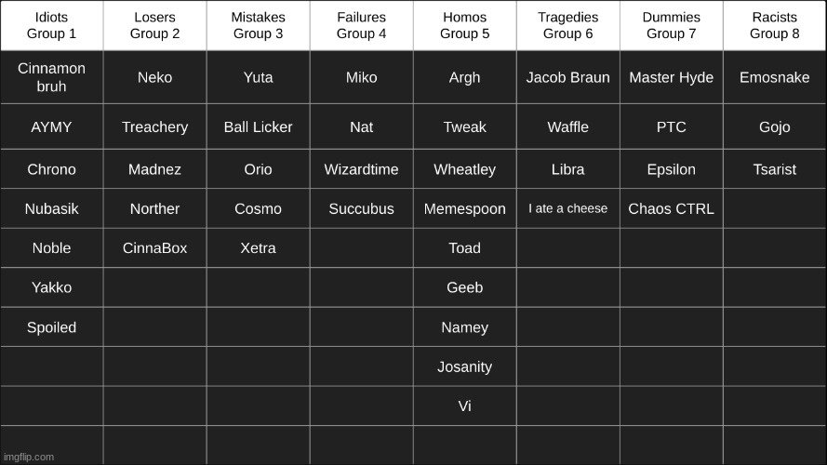Click the Master Hyde cell
This screenshot has width=827, height=465.
(x=672, y=77)
